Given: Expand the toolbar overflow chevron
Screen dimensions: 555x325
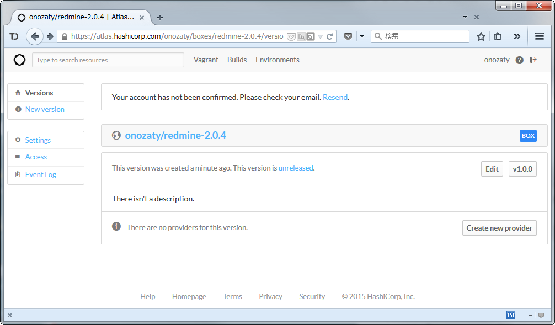Looking at the screenshot, I should click(517, 36).
